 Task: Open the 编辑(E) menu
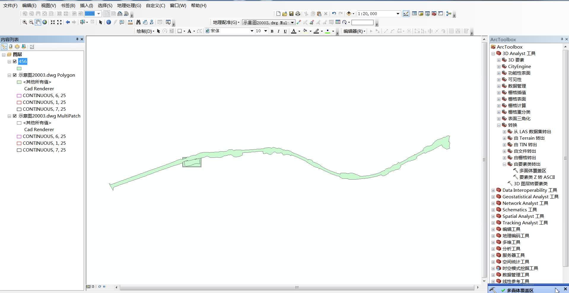pos(29,6)
